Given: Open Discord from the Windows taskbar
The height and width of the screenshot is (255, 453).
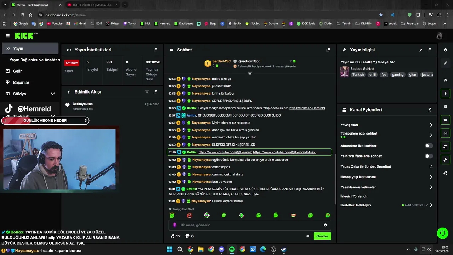Looking at the screenshot, I should click(x=222, y=249).
